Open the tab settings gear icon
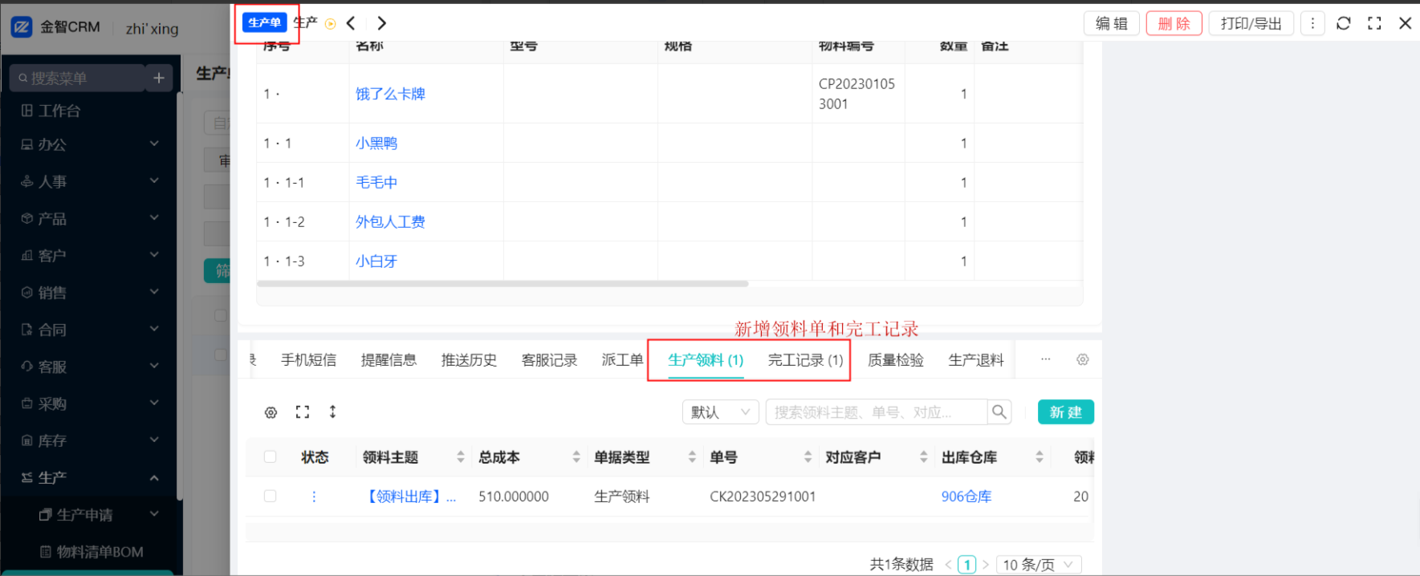1420x576 pixels. click(x=1083, y=359)
